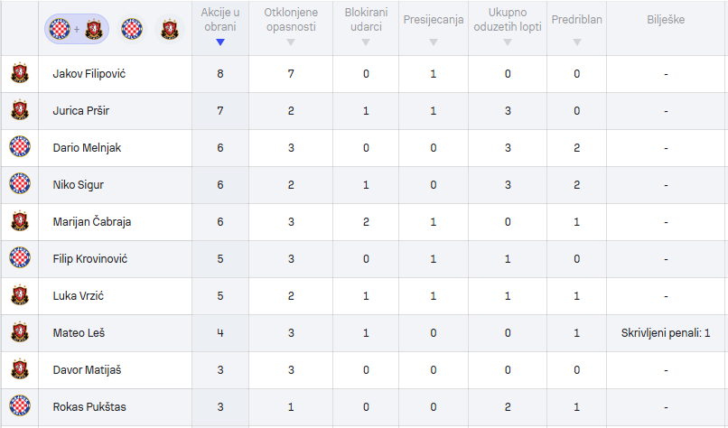Sort by Predriblan column arrow
This screenshot has width=728, height=428.
coord(576,42)
